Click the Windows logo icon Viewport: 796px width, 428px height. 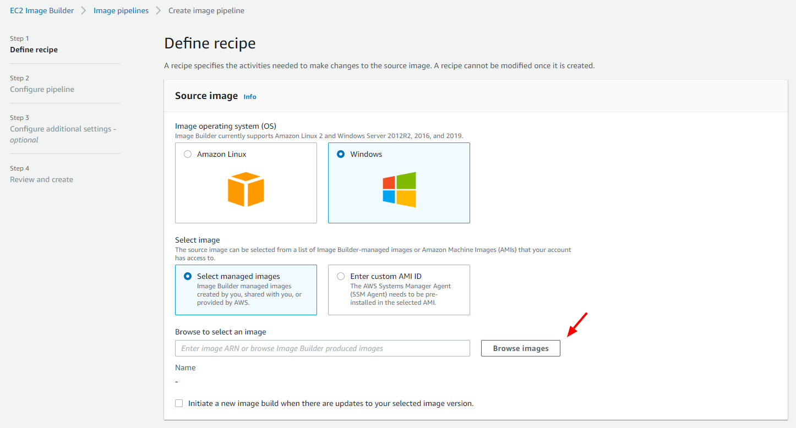click(x=399, y=189)
